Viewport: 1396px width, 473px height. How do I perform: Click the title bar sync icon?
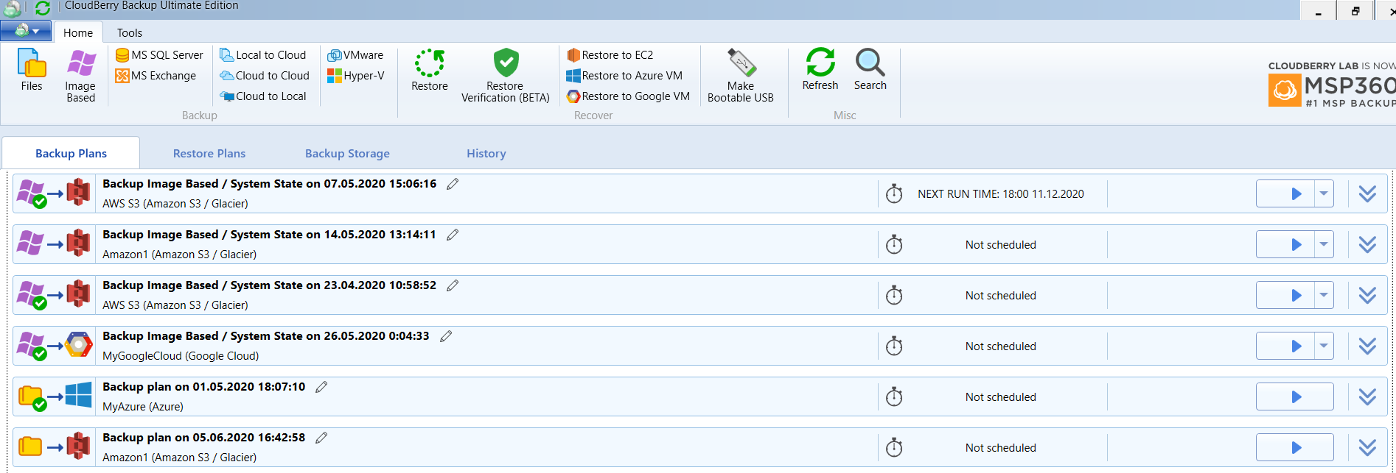(43, 8)
